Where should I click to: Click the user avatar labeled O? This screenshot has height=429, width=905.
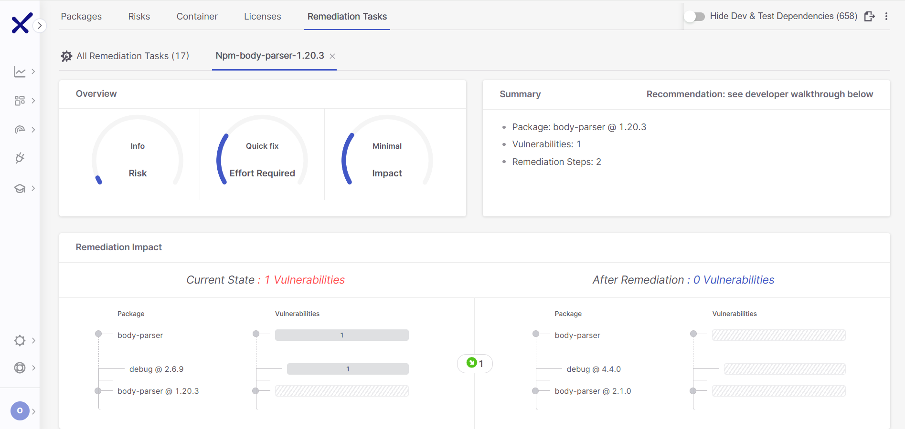[20, 410]
